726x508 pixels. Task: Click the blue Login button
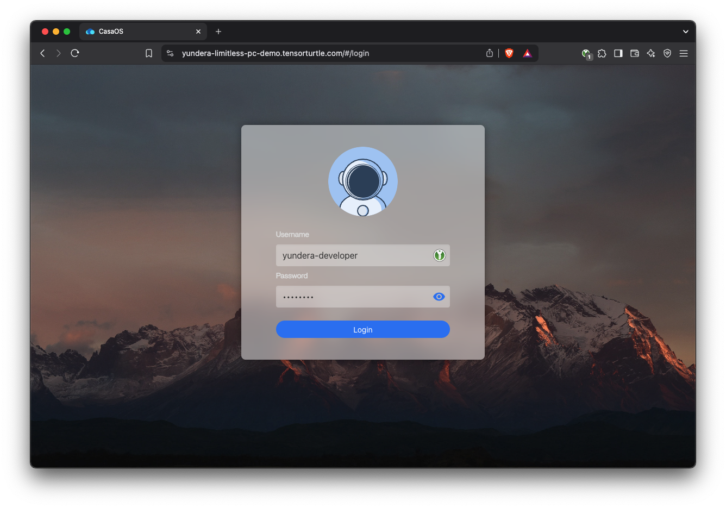362,329
